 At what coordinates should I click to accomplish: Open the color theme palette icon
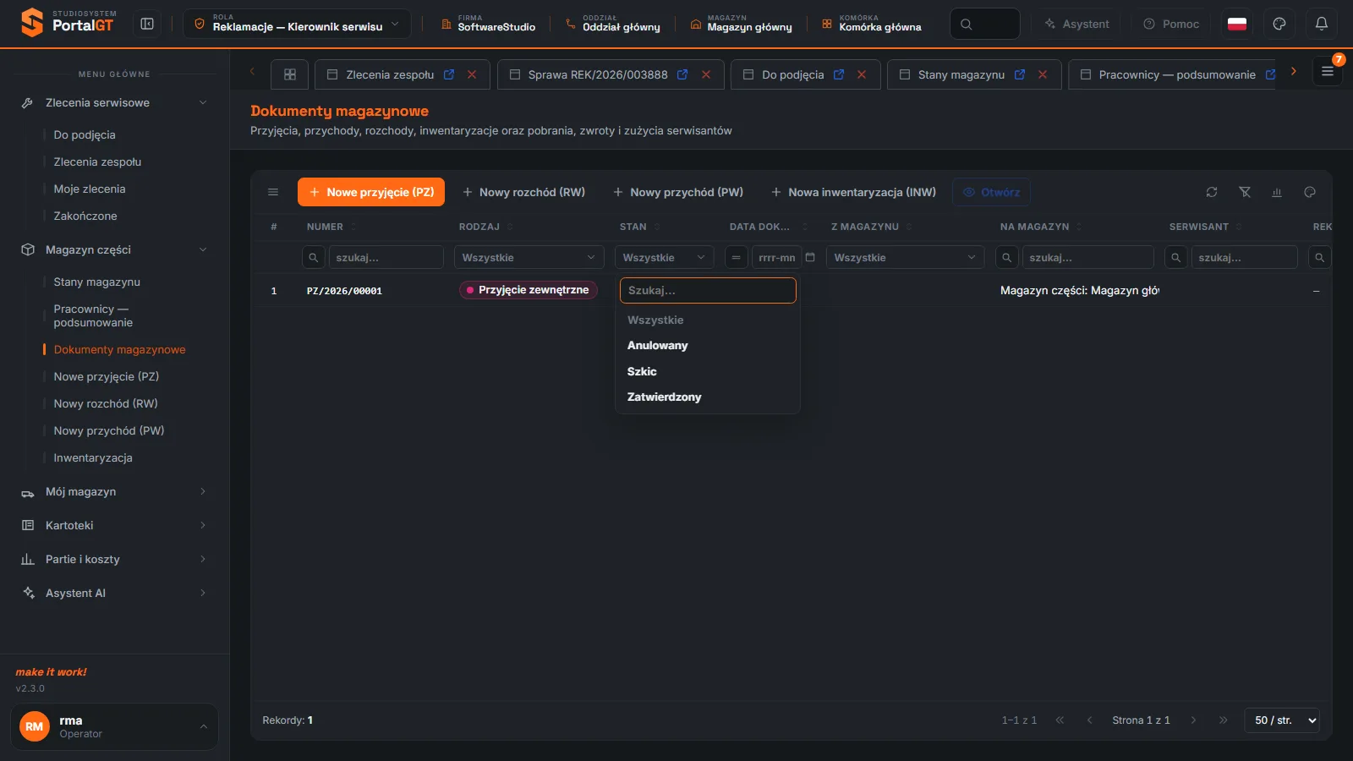1279,24
